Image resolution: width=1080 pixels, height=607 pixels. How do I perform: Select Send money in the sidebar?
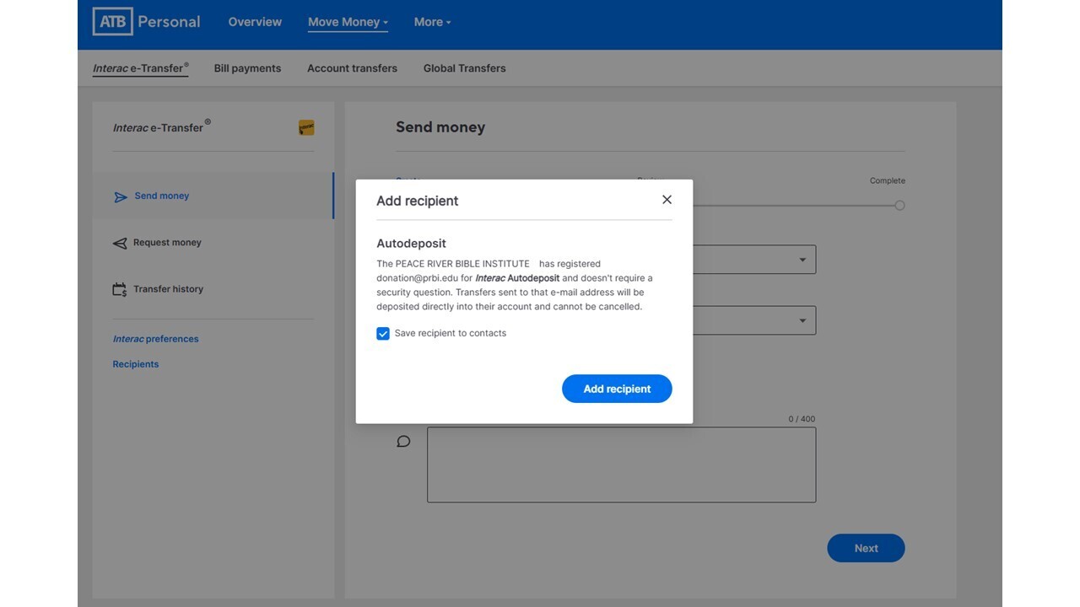pyautogui.click(x=213, y=196)
